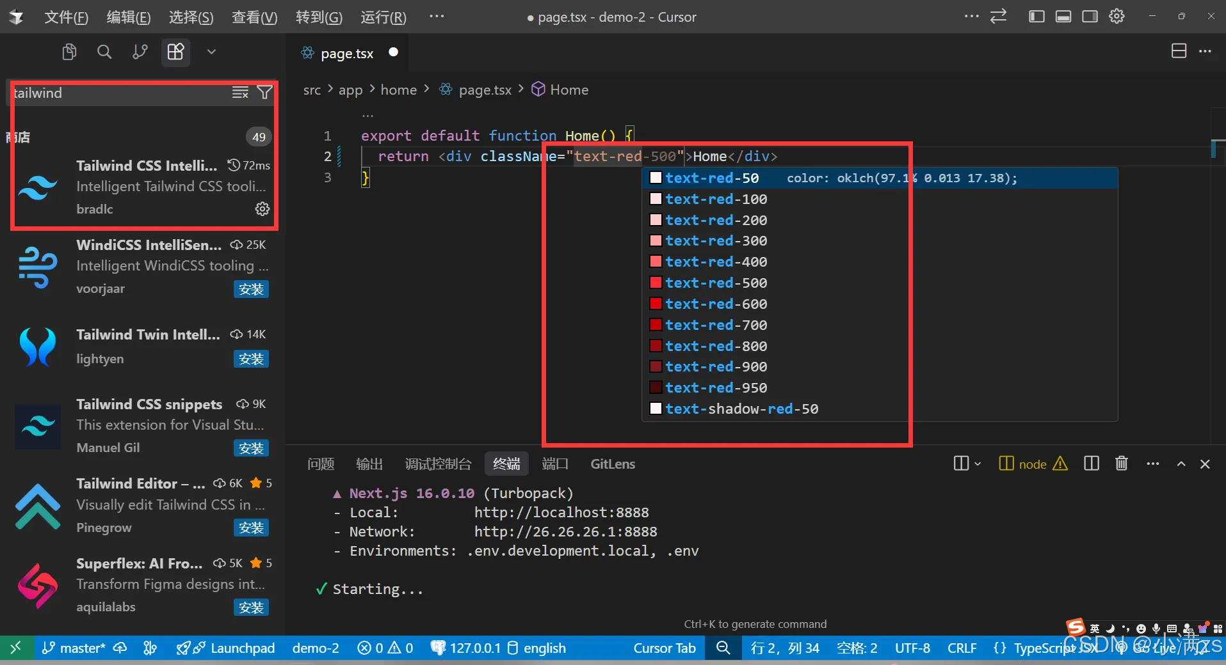Open the Search view icon
Image resolution: width=1226 pixels, height=665 pixels.
104,52
